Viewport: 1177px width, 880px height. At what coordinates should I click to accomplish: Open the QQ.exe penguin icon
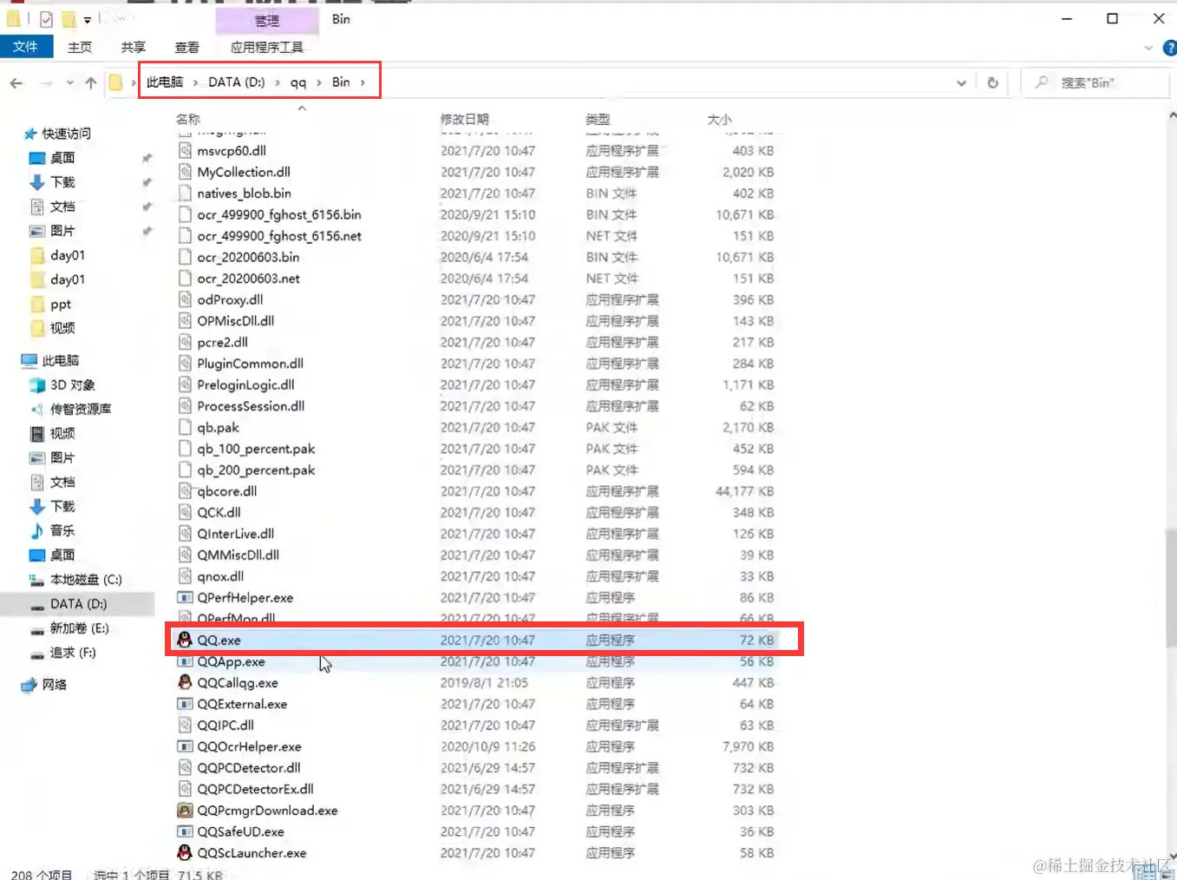click(185, 640)
